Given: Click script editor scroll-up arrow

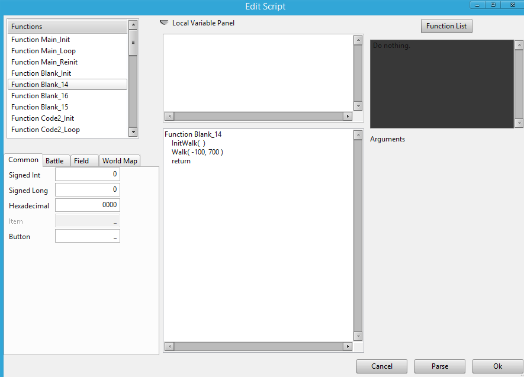Looking at the screenshot, I should 358,135.
